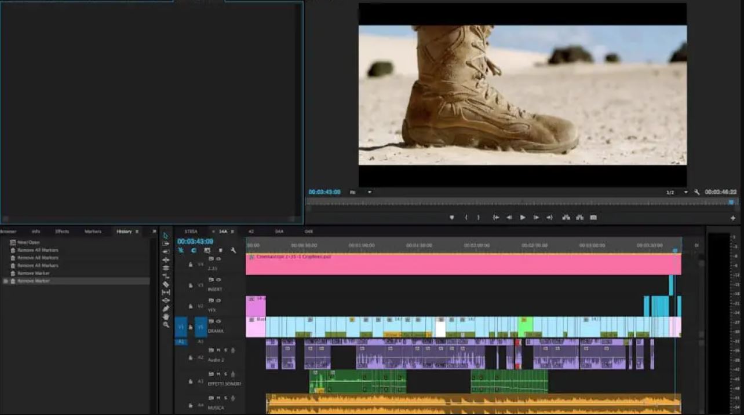Open History panel menu

(137, 232)
